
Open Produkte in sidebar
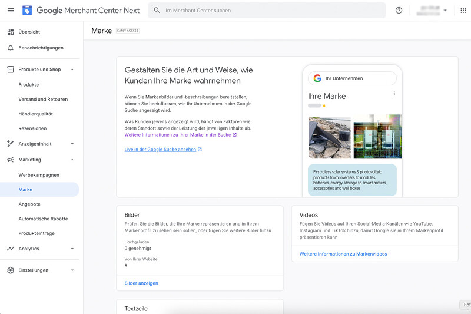coord(28,85)
